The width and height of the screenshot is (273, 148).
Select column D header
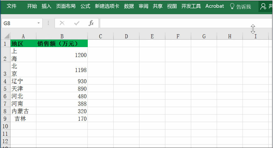click(x=126, y=36)
